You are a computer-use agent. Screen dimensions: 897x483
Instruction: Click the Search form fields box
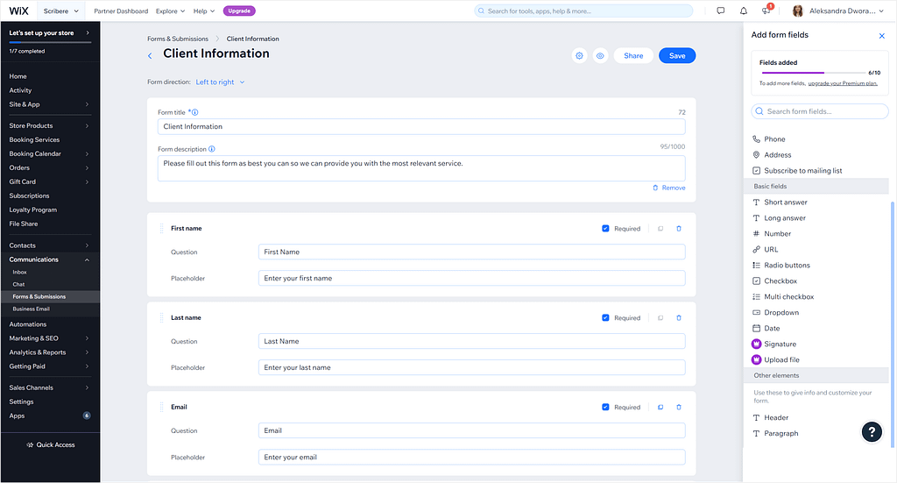click(820, 111)
